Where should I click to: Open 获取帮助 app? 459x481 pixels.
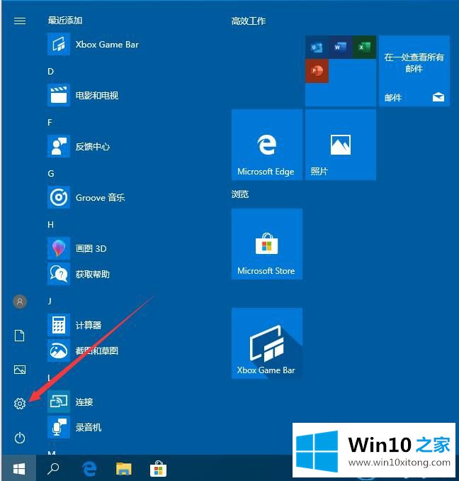79,274
